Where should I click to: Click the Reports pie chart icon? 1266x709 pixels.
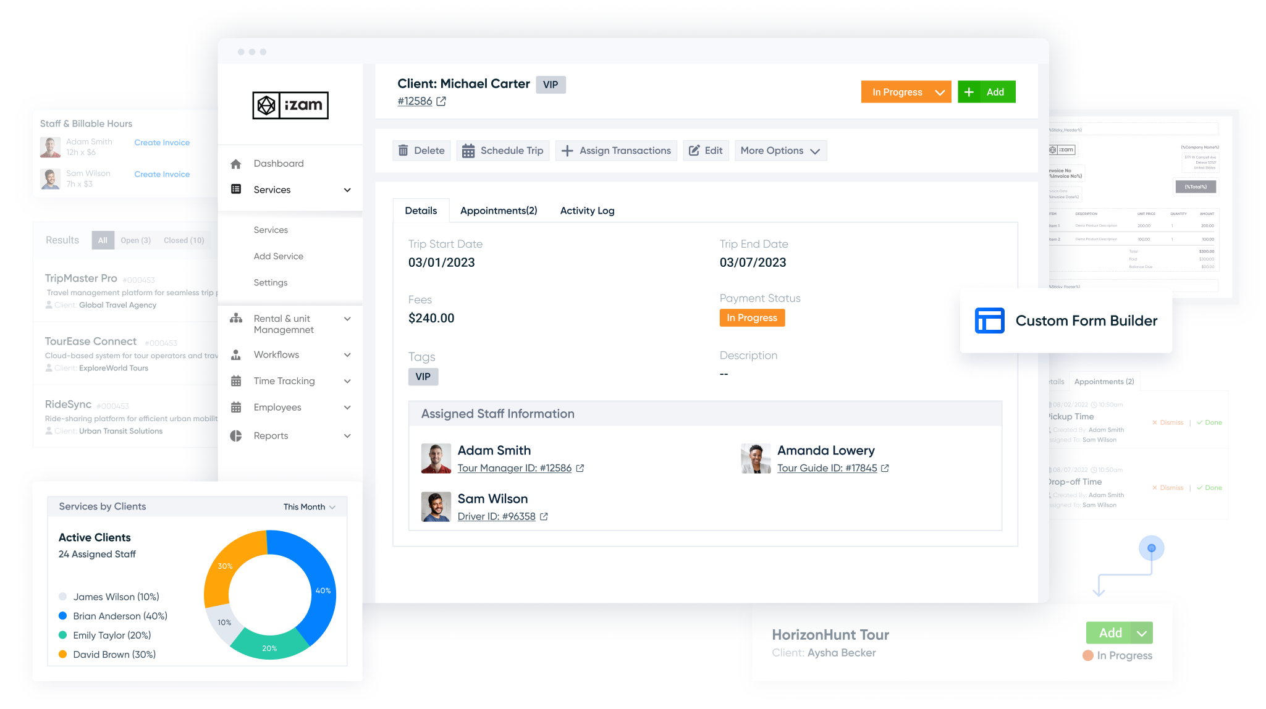pos(236,436)
